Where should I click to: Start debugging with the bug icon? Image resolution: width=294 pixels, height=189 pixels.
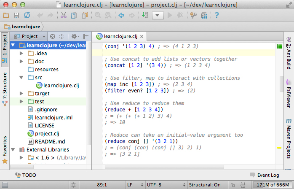[180, 16]
